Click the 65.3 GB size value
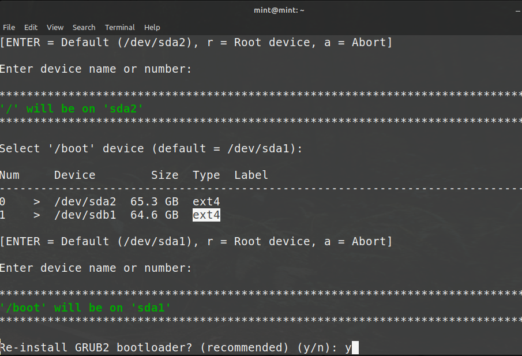522x356 pixels. [164, 202]
